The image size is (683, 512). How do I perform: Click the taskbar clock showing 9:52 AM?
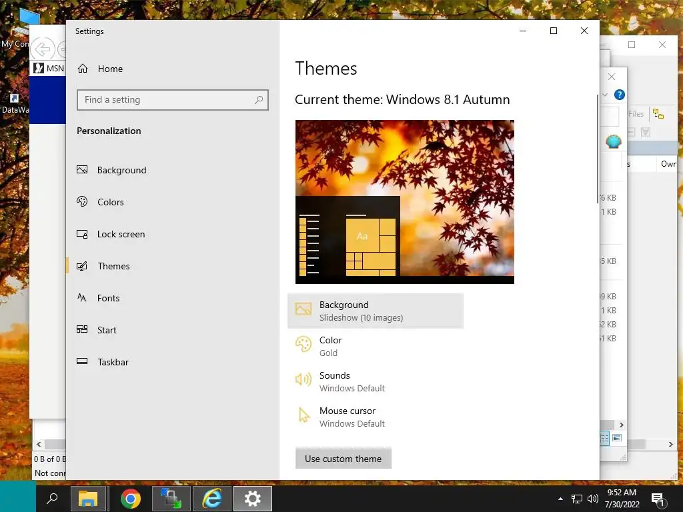click(x=622, y=499)
